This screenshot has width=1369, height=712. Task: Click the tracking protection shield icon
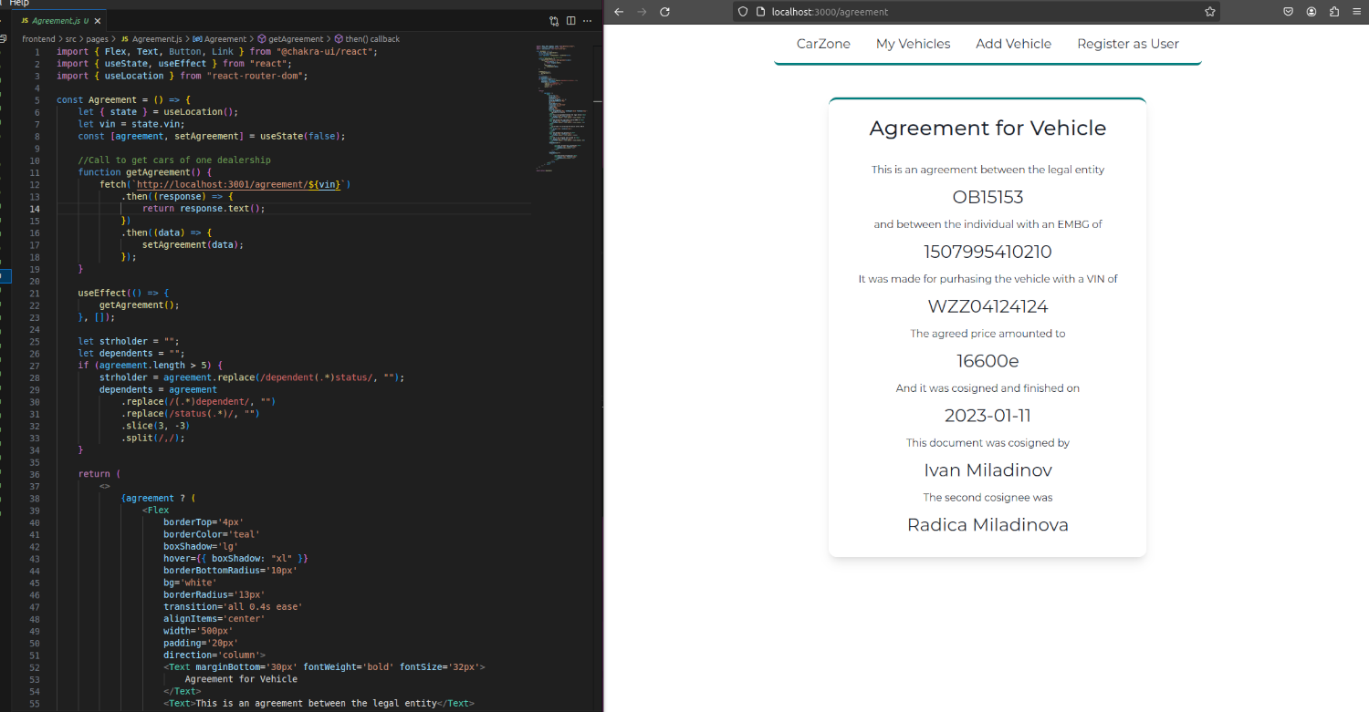(744, 12)
